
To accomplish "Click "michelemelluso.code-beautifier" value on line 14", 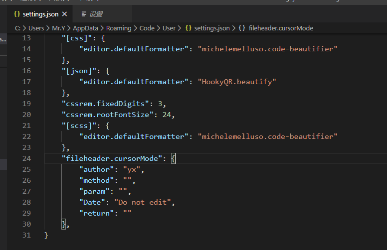I will 267,49.
